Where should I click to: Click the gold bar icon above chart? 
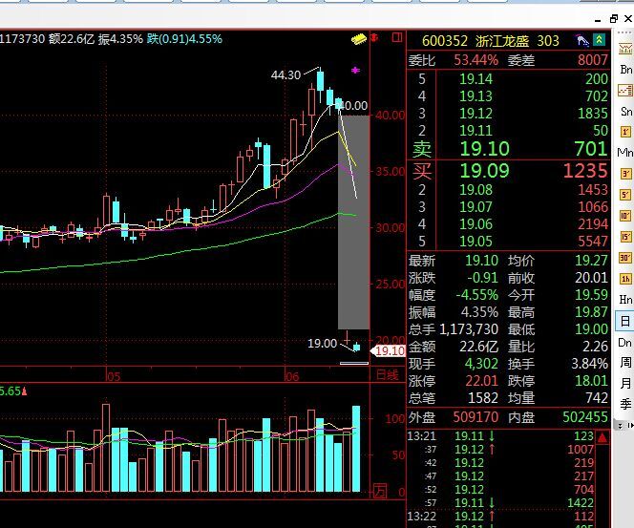359,39
